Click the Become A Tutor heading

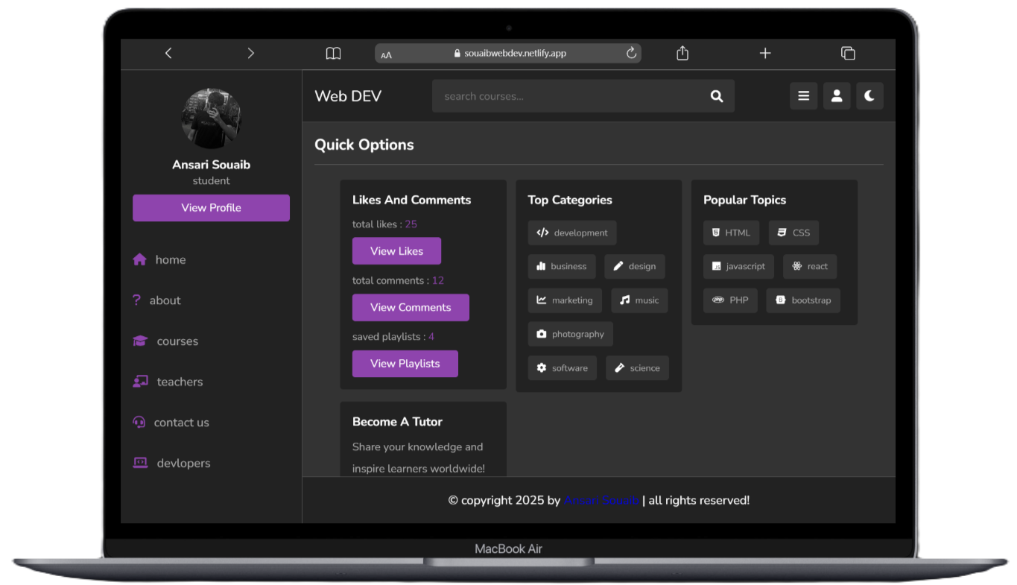pyautogui.click(x=397, y=422)
